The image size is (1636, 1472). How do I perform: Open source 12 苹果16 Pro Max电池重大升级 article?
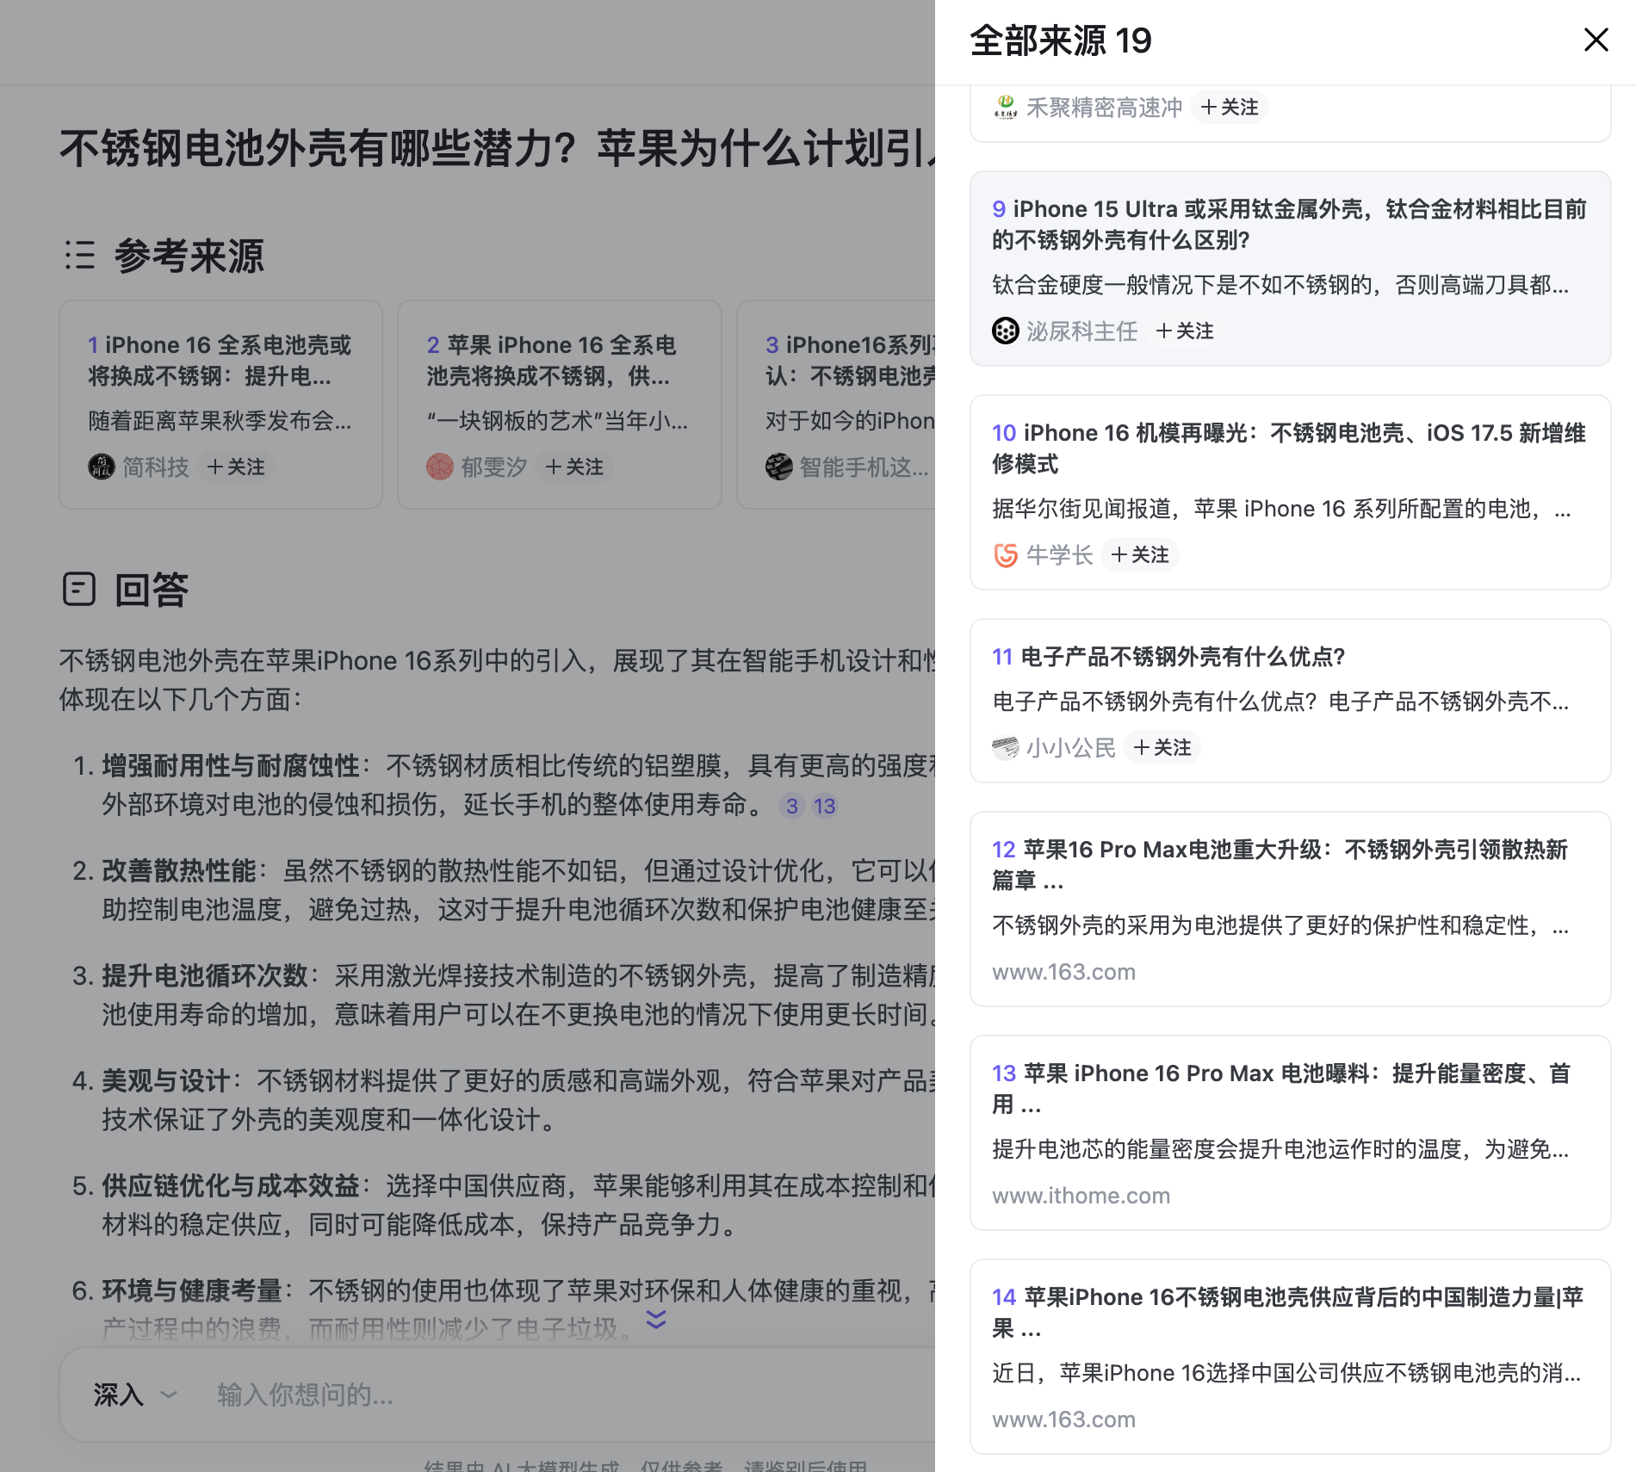1290,909
